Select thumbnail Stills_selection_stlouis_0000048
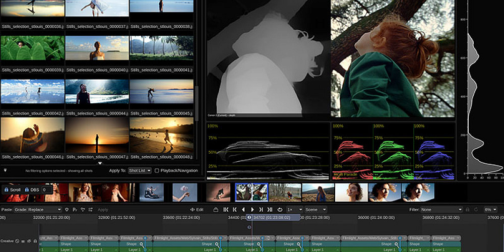Screen dimensions: 504x252 (162, 135)
